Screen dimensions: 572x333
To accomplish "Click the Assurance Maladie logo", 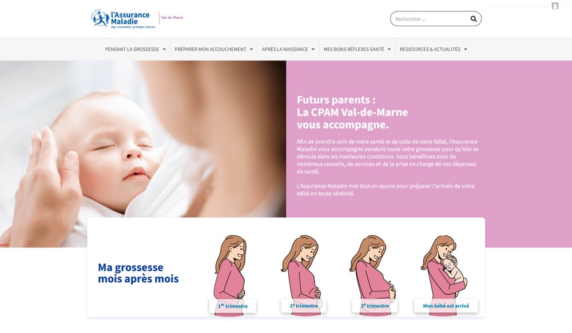I will (x=123, y=19).
